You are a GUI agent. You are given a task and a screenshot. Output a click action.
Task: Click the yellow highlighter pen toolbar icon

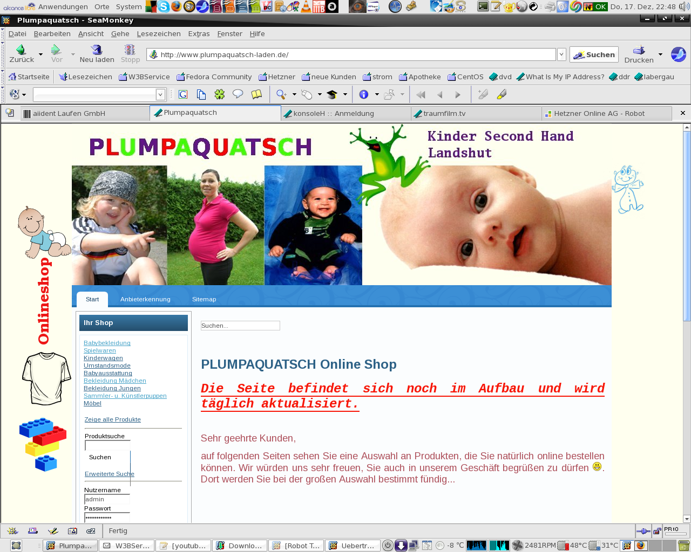coord(502,94)
